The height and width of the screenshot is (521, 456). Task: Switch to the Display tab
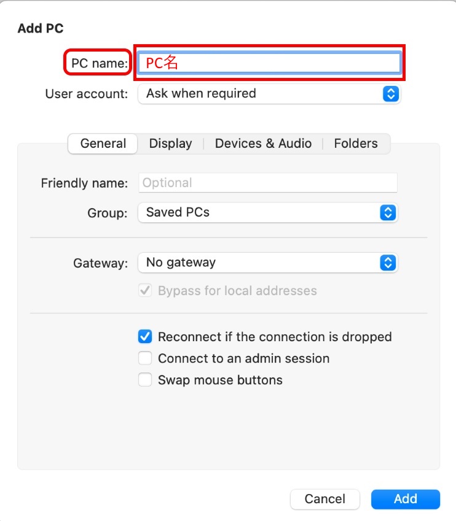click(x=170, y=144)
